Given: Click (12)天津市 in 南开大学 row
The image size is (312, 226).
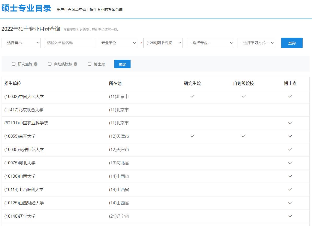Looking at the screenshot, I should click(x=119, y=136).
